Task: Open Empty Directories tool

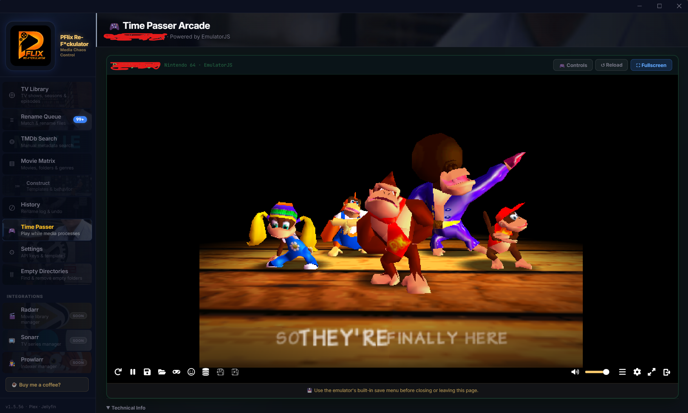Action: point(47,274)
